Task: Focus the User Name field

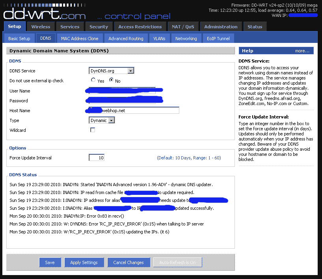Action: pos(122,91)
